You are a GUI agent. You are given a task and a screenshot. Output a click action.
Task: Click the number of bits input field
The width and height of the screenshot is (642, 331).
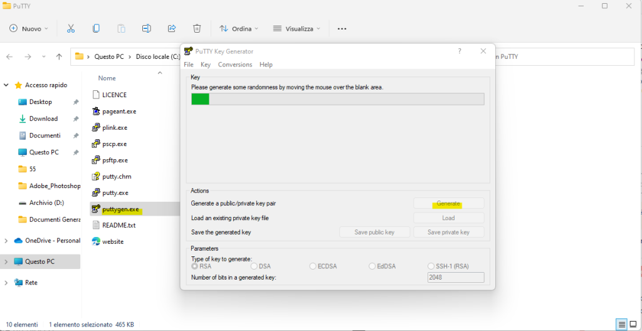point(455,277)
